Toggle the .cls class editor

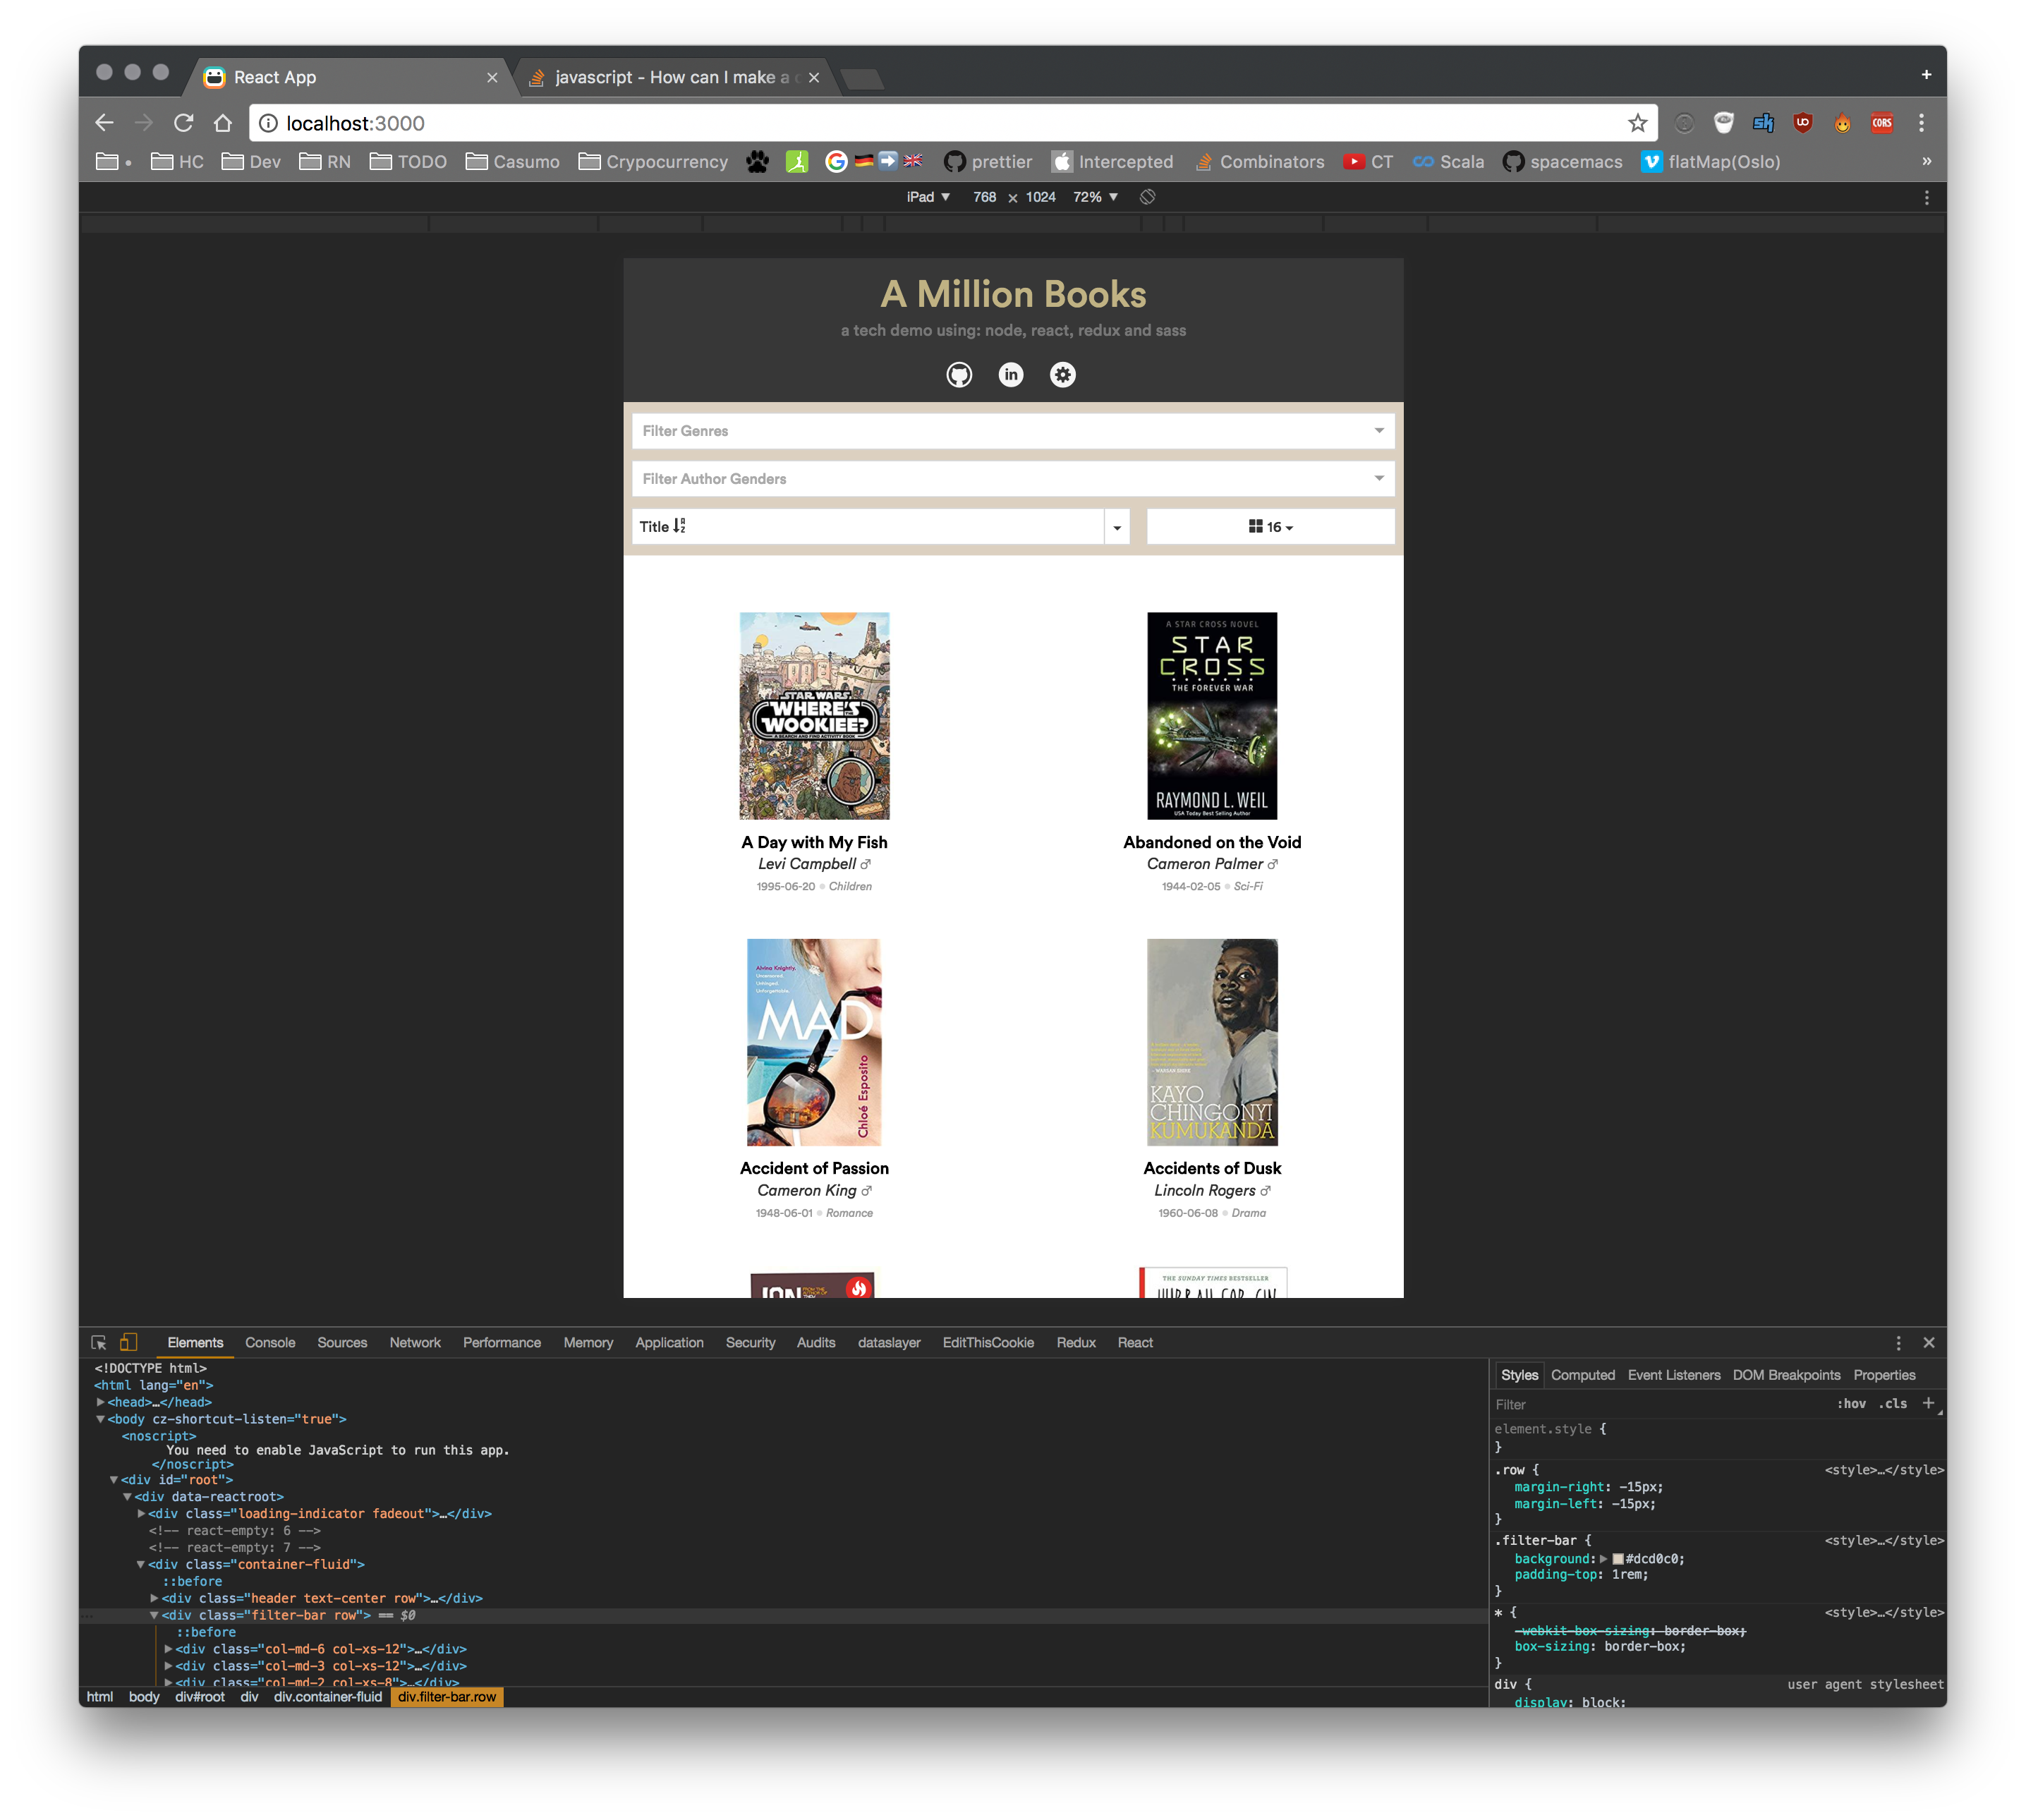tap(1892, 1404)
